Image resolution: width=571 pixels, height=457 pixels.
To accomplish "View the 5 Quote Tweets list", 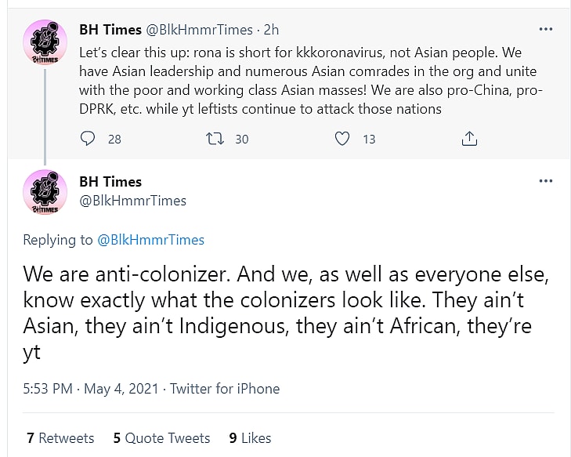I will 161,437.
